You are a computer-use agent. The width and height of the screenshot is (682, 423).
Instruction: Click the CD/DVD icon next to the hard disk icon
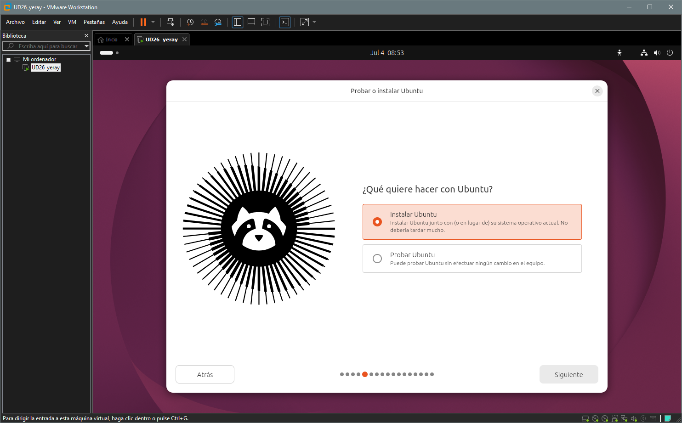point(595,418)
